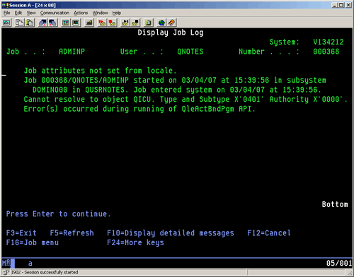Click the user value QNOTES

tap(190, 52)
